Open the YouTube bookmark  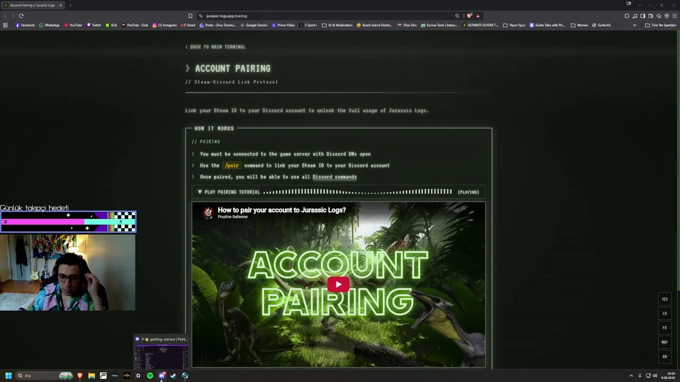[73, 25]
